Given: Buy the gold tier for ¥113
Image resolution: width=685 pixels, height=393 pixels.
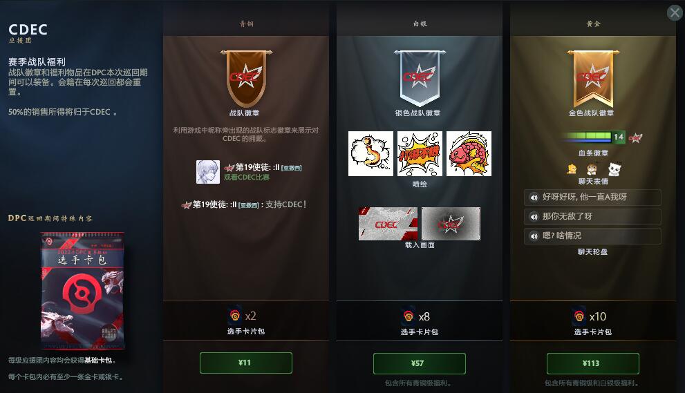Looking at the screenshot, I should (x=593, y=363).
